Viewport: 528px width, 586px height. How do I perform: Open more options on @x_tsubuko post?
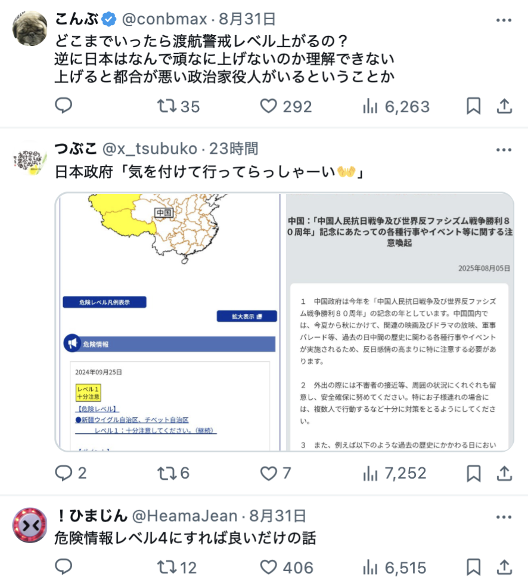(x=504, y=150)
